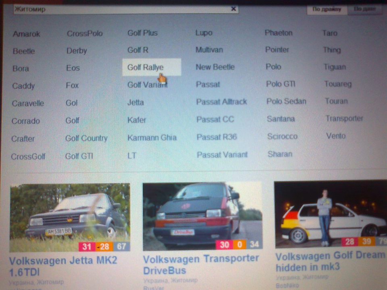Choose the Caddy model
Screen dimensions: 387x290
pos(23,86)
